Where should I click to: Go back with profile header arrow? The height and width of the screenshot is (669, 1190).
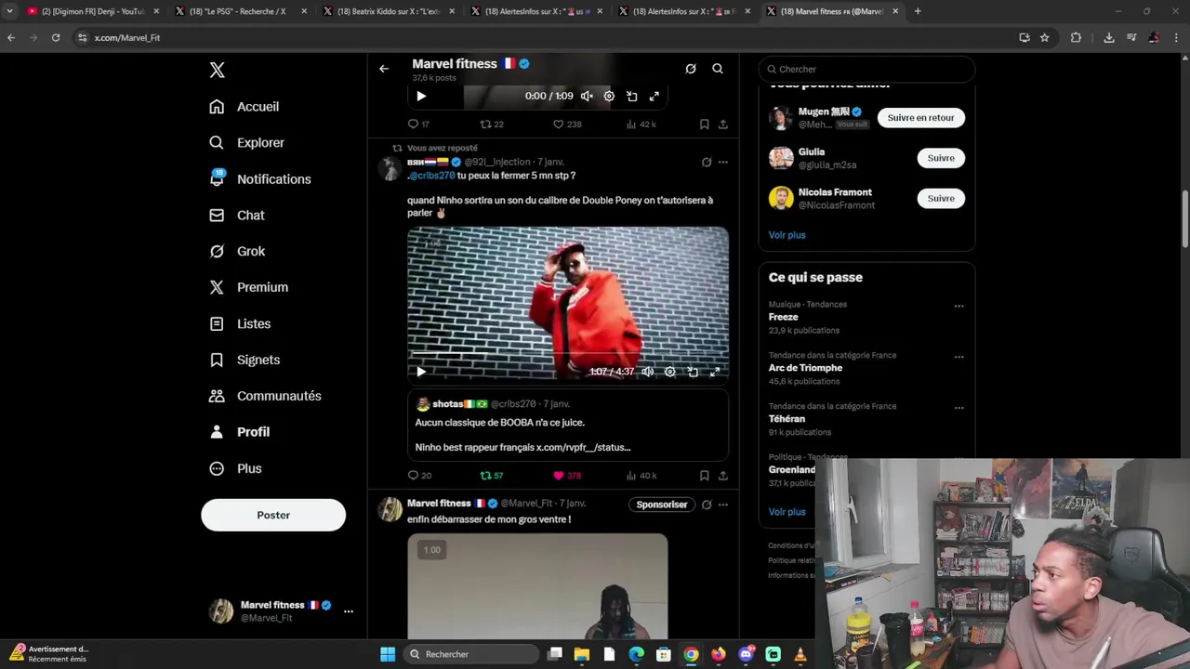[x=384, y=69]
